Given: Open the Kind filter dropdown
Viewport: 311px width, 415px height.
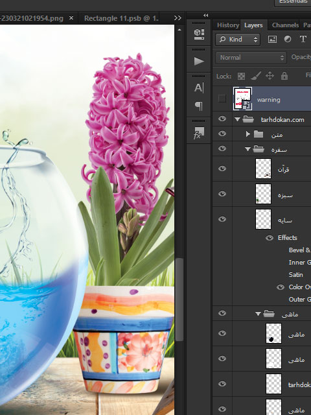Looking at the screenshot, I should pyautogui.click(x=238, y=39).
